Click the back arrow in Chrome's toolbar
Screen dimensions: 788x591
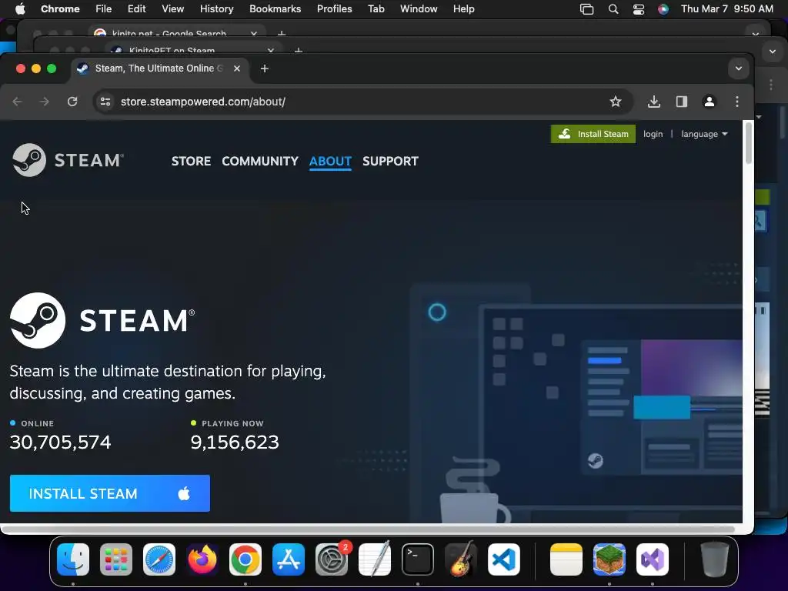(17, 102)
